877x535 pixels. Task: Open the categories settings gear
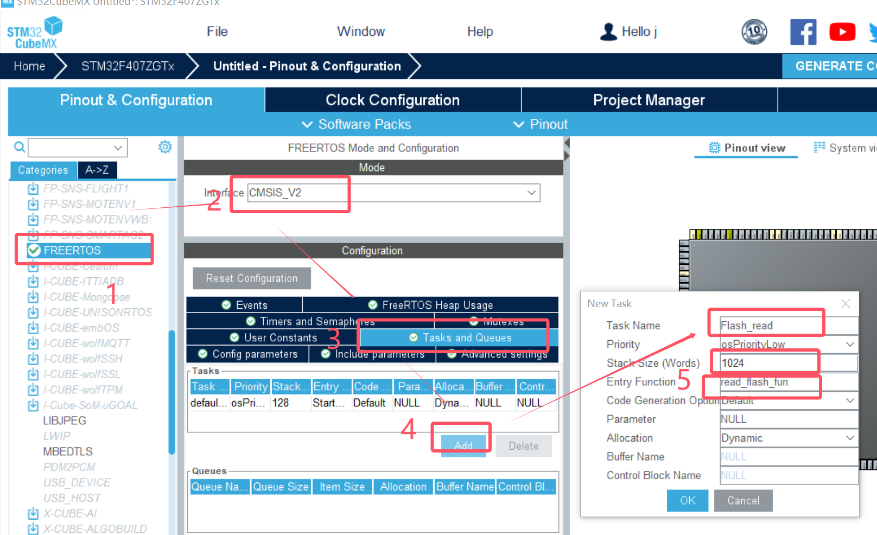click(165, 147)
